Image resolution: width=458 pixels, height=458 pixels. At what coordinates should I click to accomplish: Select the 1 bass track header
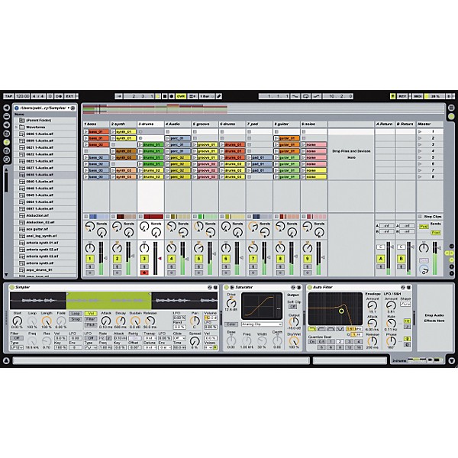pyautogui.click(x=96, y=124)
